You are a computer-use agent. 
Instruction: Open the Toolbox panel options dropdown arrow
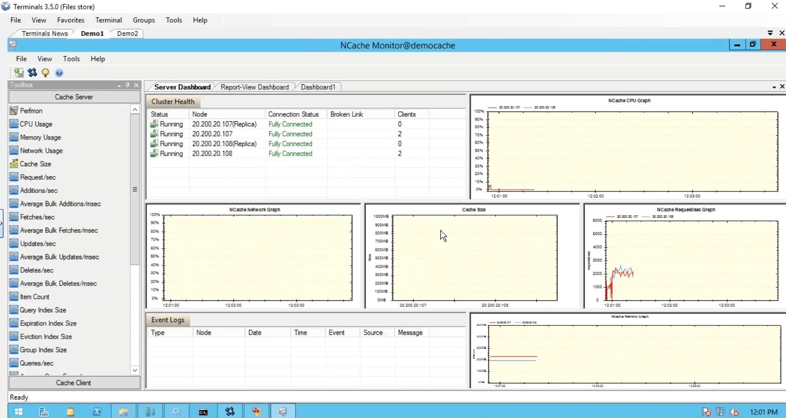click(x=119, y=85)
